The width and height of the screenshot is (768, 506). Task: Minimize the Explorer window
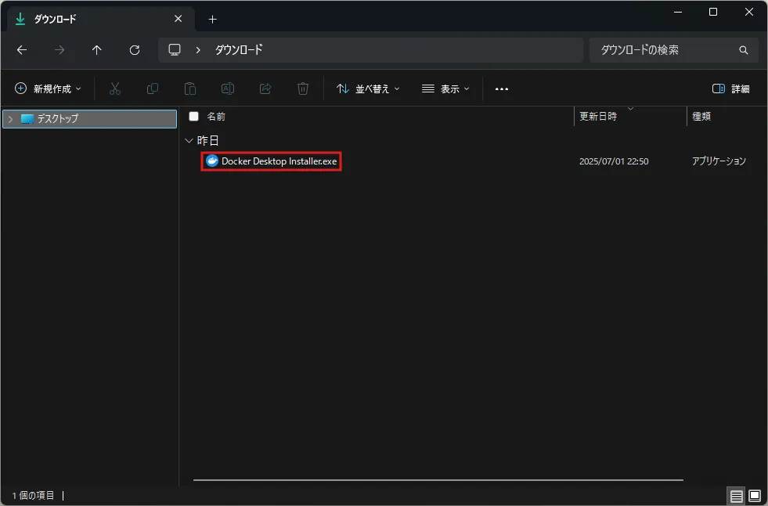coord(678,12)
